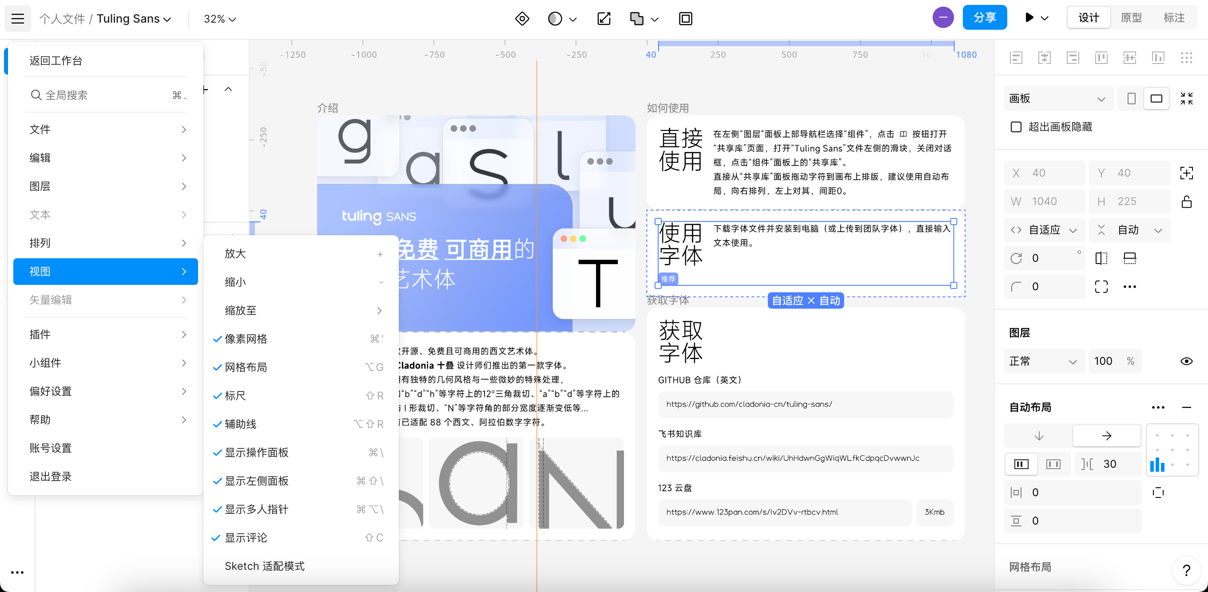Click the 账号设置 entry

[106, 448]
